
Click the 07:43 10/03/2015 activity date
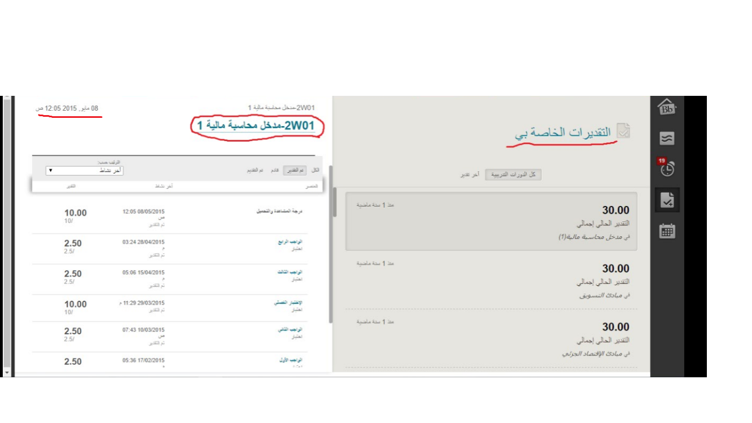click(143, 330)
